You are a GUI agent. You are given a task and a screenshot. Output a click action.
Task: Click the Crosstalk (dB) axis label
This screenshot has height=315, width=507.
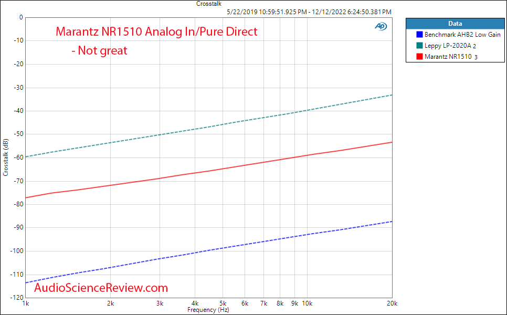(x=5, y=157)
